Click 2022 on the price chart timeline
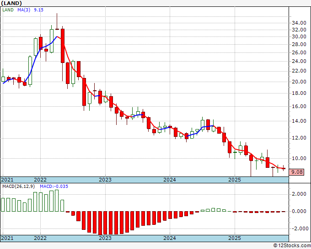The width and height of the screenshot is (311, 249). [40, 180]
